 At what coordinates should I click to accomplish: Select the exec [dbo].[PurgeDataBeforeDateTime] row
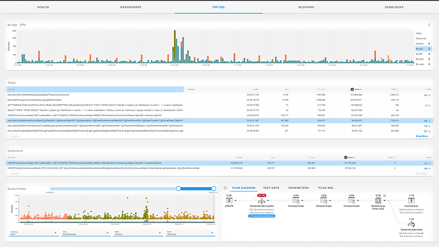click(x=219, y=131)
